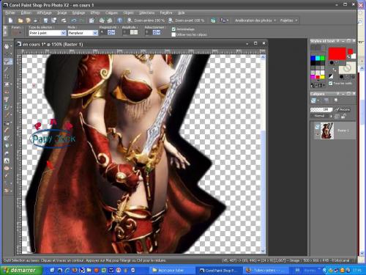Click the image scrollbar down arrow

pos(263,251)
